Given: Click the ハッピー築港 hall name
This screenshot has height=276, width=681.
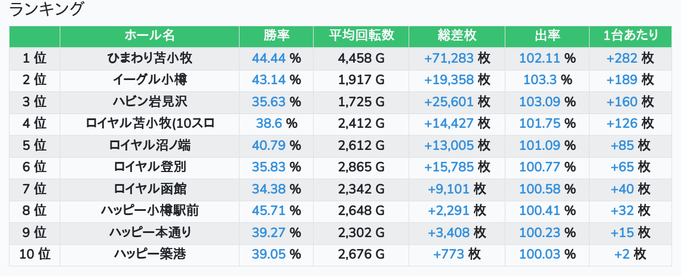Looking at the screenshot, I should coord(149,254).
